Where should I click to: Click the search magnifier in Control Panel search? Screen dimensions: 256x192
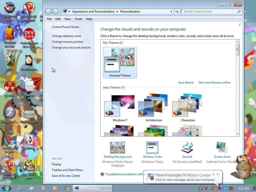tap(239, 11)
